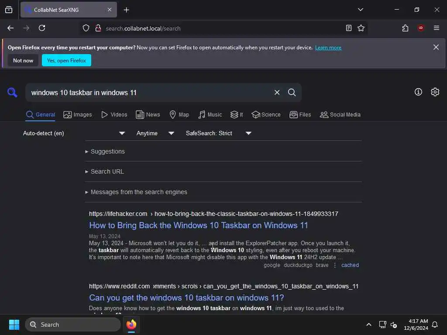Image resolution: width=447 pixels, height=335 pixels.
Task: Open clock showing 4:17 AM
Action: click(x=416, y=325)
